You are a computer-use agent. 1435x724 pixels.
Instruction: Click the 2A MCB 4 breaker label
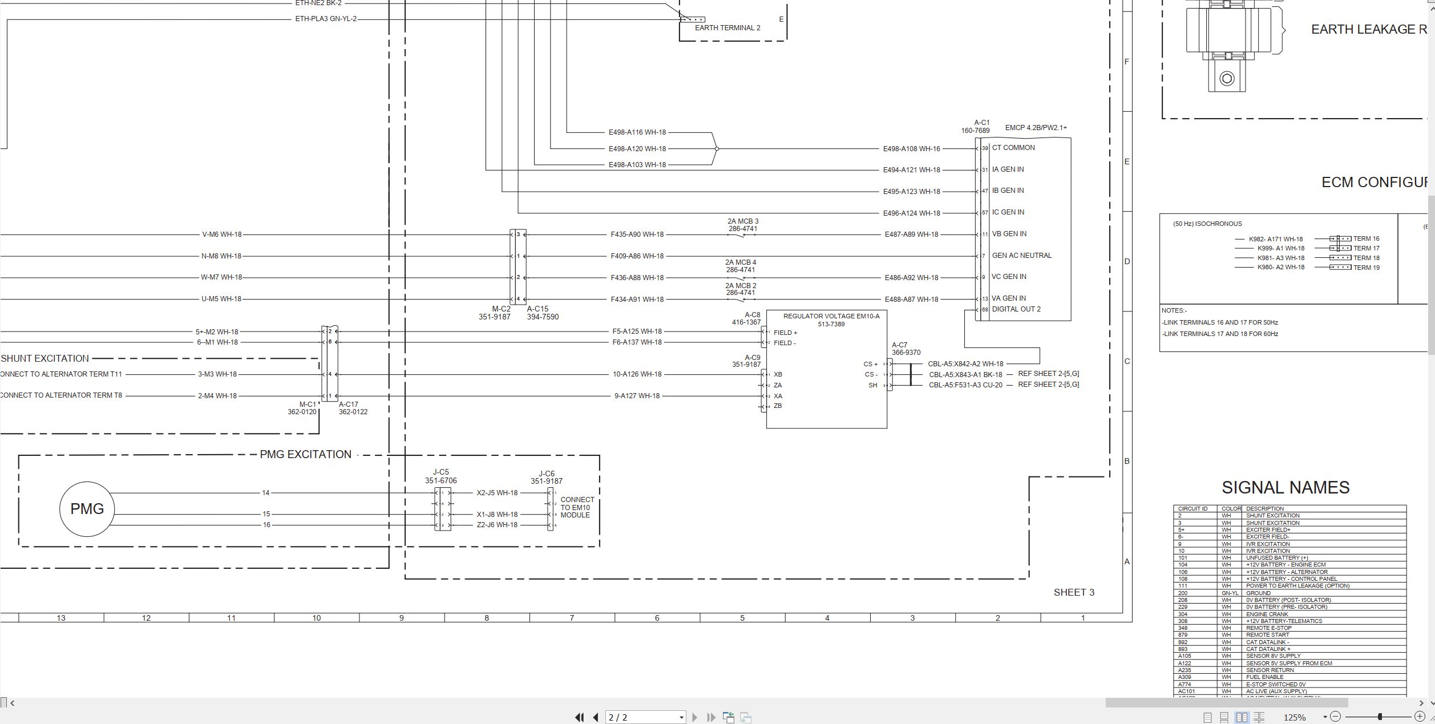point(741,262)
